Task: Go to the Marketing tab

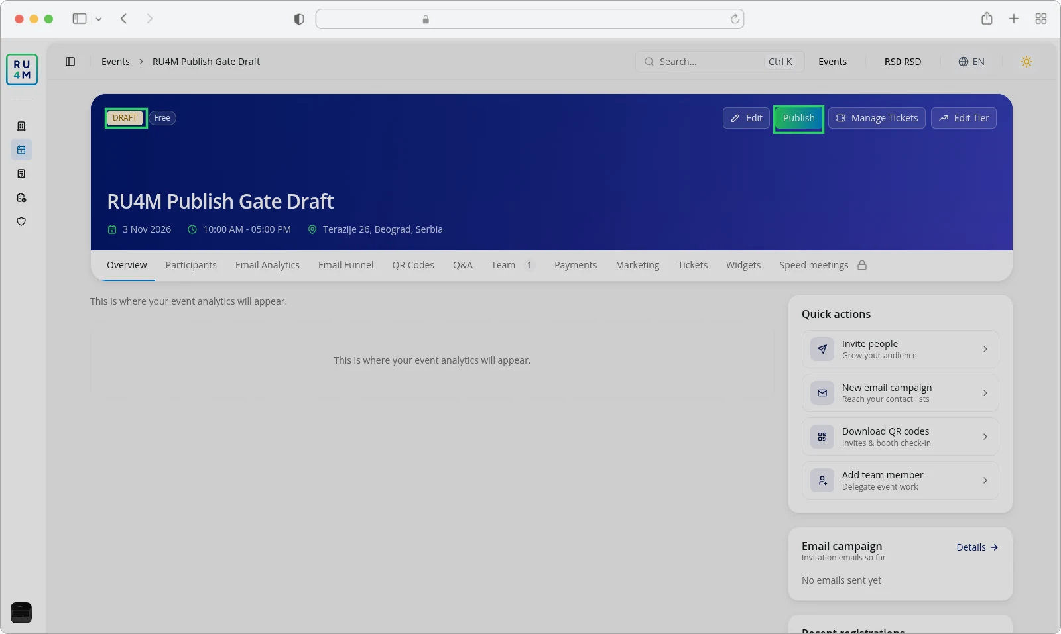Action: pos(637,265)
